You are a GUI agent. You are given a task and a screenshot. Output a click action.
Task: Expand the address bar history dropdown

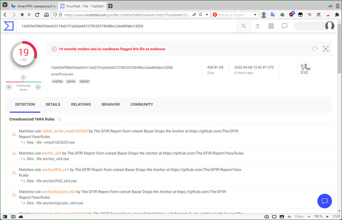(207, 15)
